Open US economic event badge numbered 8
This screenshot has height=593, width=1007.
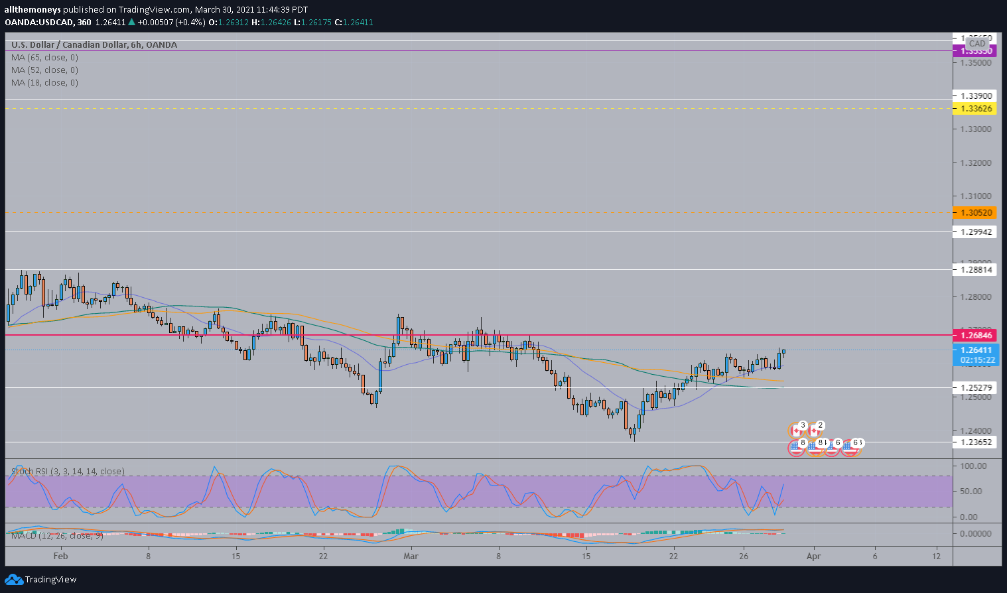pos(796,448)
